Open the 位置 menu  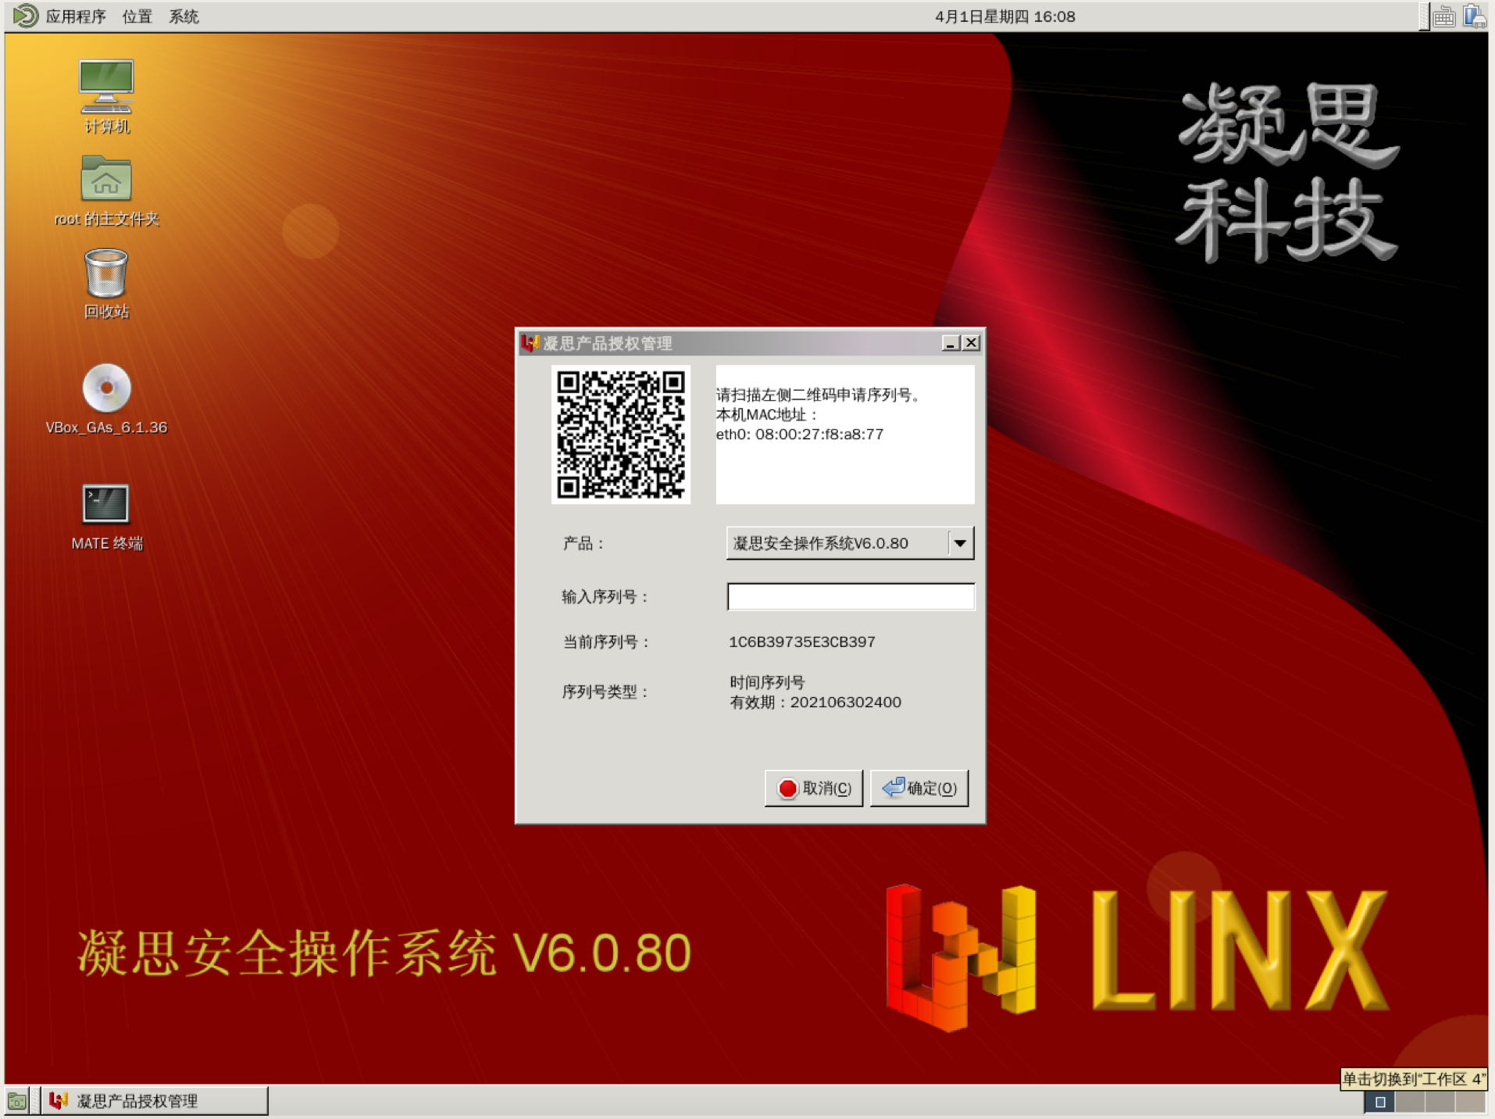click(x=137, y=16)
